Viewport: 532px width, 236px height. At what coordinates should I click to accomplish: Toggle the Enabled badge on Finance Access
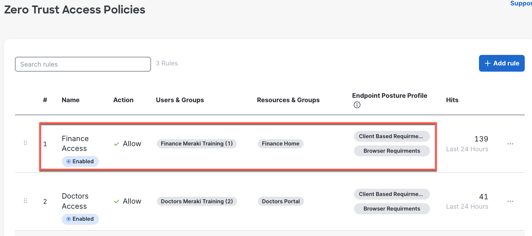80,161
